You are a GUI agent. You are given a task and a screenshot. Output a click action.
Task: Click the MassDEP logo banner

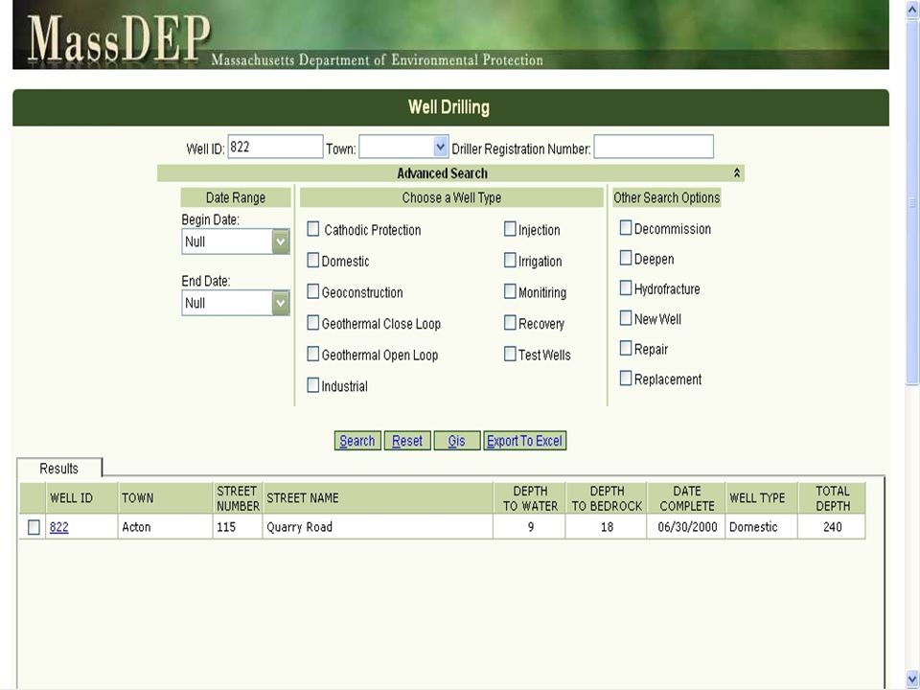point(450,34)
